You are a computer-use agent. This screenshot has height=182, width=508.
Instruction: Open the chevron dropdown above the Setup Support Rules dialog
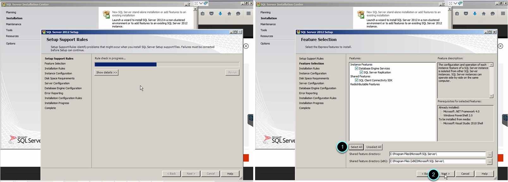201,3
